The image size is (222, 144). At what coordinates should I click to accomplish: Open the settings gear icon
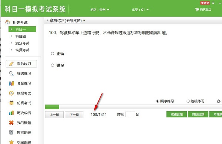[x=219, y=101]
